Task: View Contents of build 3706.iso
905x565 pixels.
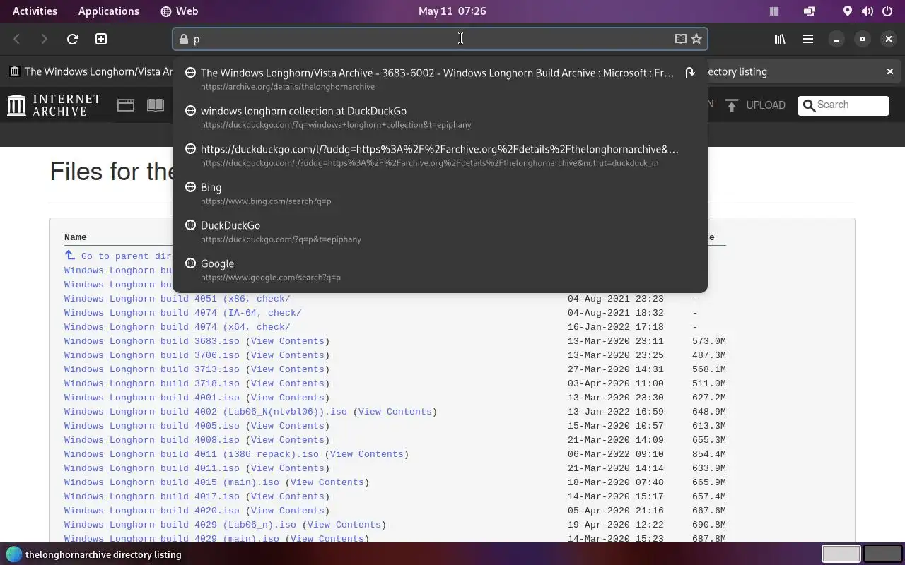Action: [x=288, y=355]
